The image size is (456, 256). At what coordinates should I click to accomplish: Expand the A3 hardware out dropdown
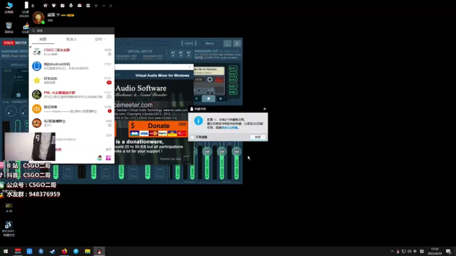[189, 53]
